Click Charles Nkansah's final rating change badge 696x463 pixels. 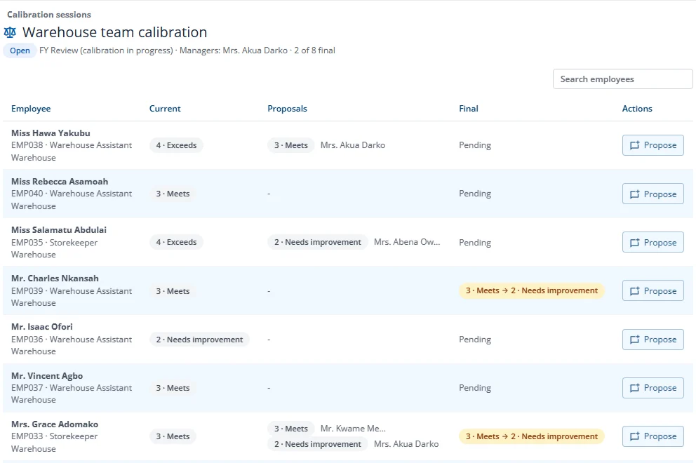point(531,290)
